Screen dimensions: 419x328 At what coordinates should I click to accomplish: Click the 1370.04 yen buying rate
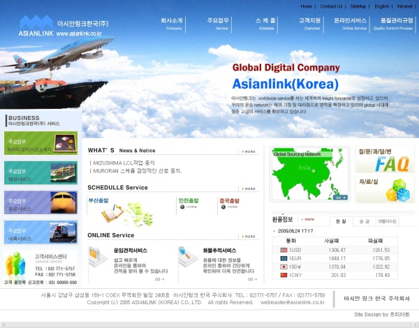coord(337,267)
